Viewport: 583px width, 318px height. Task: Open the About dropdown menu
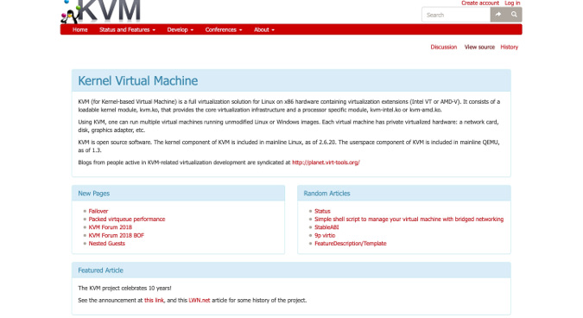click(x=264, y=29)
